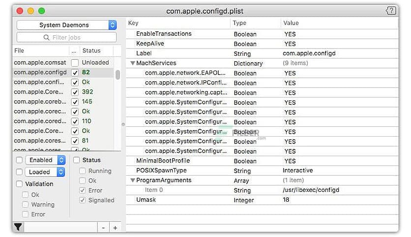
Task: Select the com.apple.network.IPConfi... key
Action: (x=185, y=83)
